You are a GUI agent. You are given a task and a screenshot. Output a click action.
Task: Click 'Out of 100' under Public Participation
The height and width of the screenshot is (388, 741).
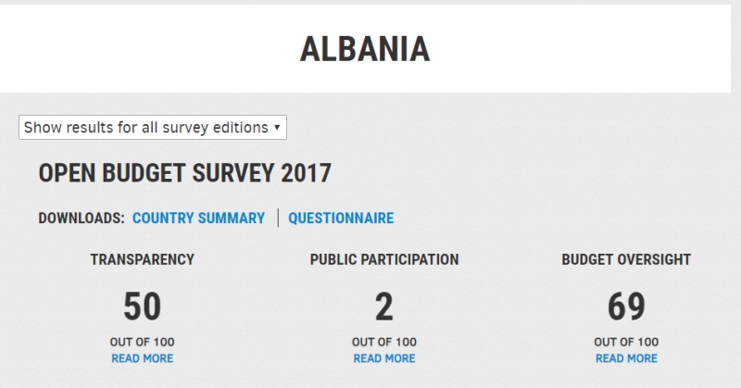pos(384,342)
